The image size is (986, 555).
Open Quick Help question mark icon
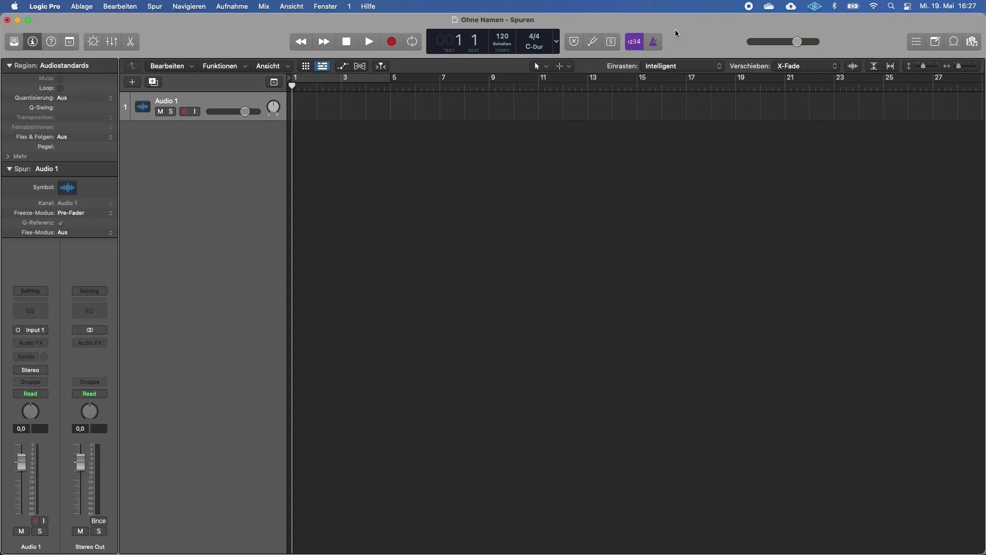pyautogui.click(x=51, y=42)
